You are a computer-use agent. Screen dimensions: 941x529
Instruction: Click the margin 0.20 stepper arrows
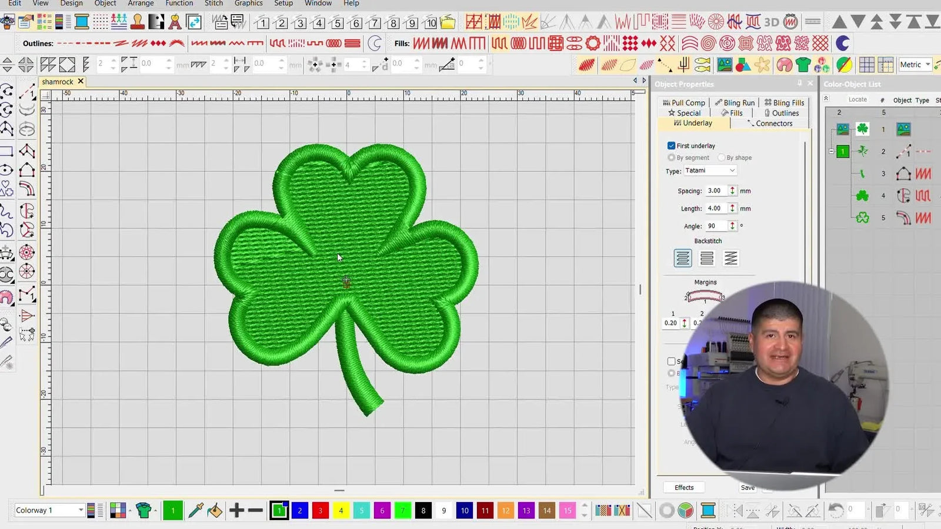click(685, 323)
